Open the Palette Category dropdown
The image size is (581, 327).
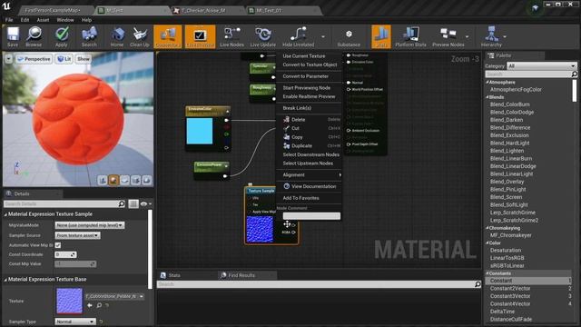(x=541, y=66)
